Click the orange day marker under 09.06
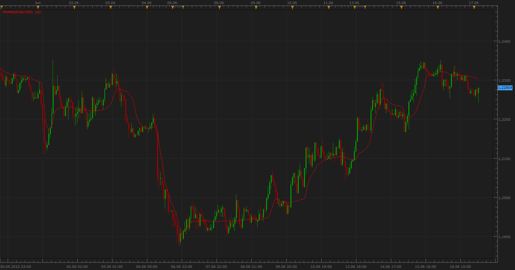Image resolution: width=515 pixels, height=270 pixels. pos(256,8)
